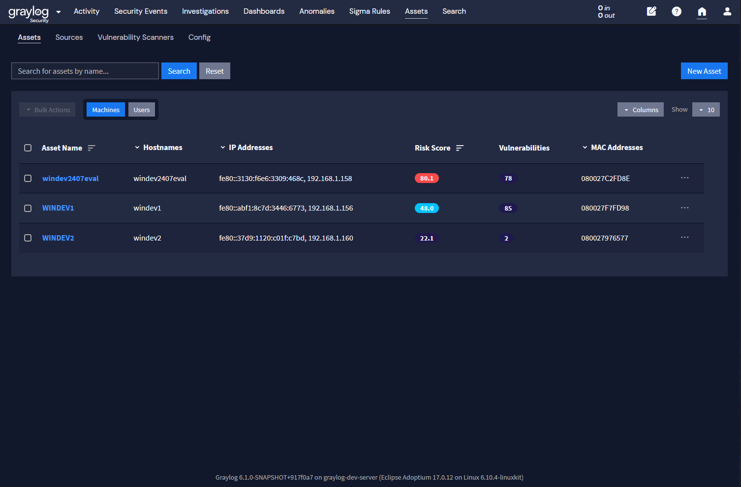This screenshot has height=487, width=741.
Task: Click the 85 vulnerabilities badge
Action: [508, 208]
